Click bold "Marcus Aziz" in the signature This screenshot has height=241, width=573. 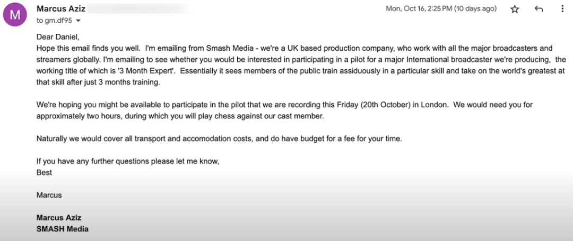(x=59, y=218)
